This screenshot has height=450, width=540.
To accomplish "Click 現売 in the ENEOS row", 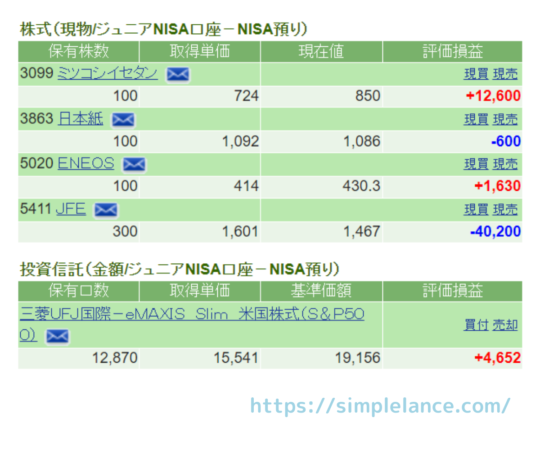I will click(x=505, y=165).
